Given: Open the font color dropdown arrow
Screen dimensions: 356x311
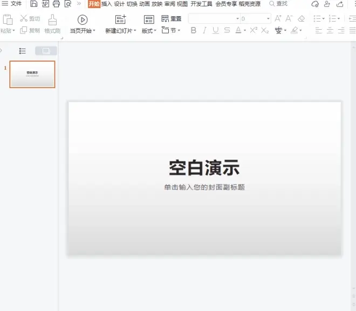Looking at the screenshot, I should point(245,30).
